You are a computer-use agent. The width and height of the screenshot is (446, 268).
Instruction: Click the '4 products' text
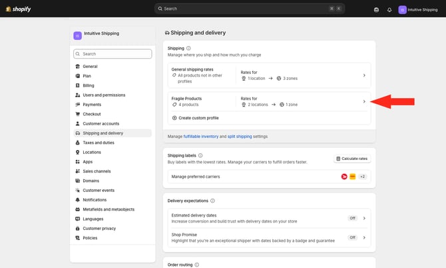point(188,105)
